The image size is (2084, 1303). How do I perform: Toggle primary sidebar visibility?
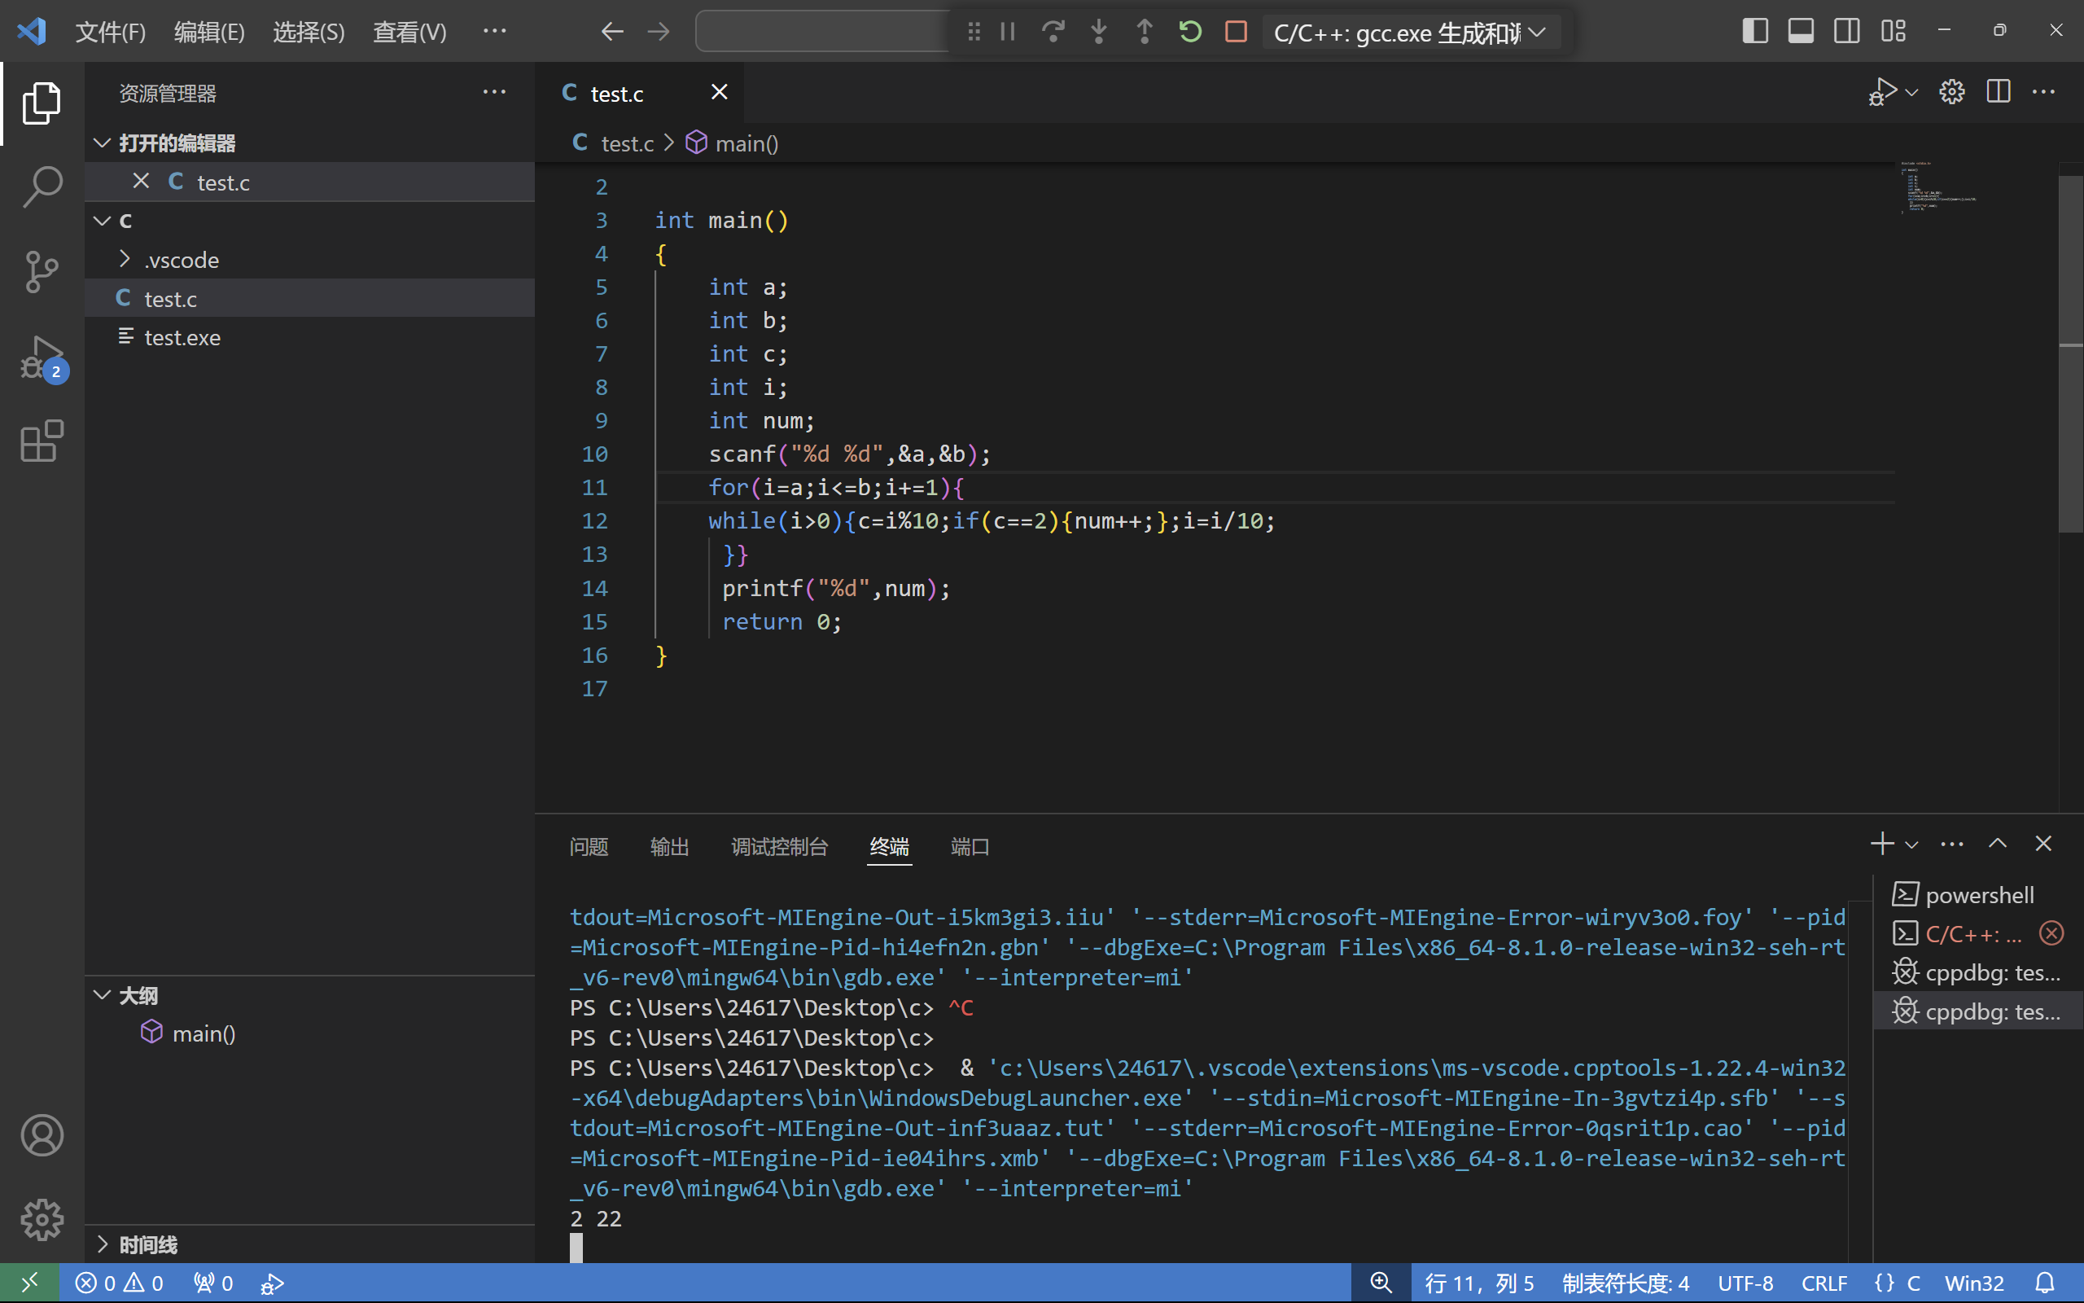coord(1754,31)
